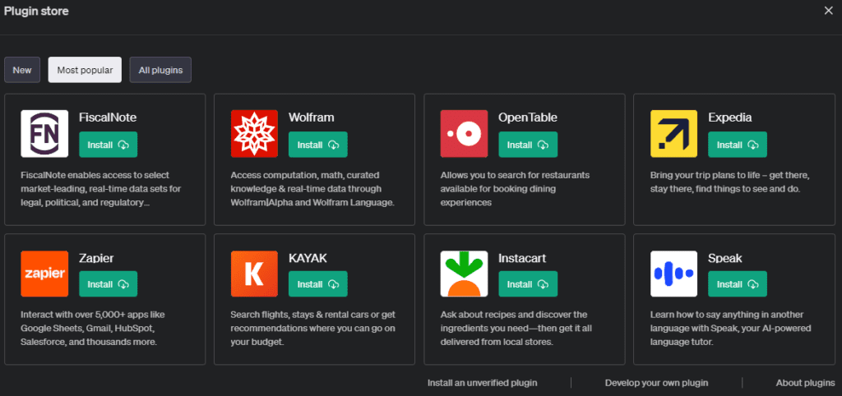
Task: Click KAYAK's 'Search flights' description
Action: click(x=313, y=329)
